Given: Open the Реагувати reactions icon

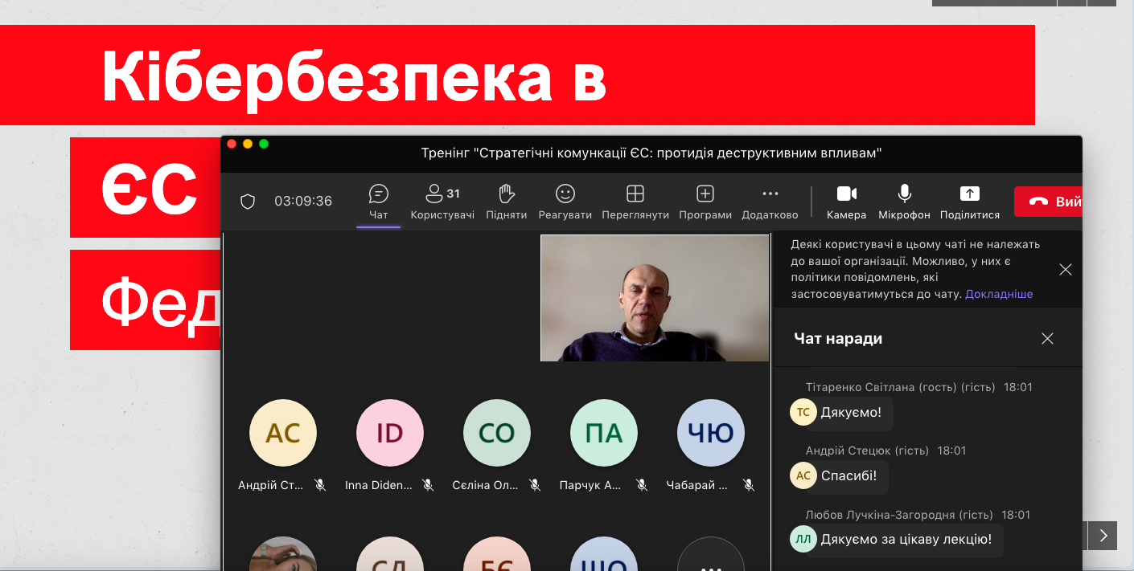Looking at the screenshot, I should [565, 194].
